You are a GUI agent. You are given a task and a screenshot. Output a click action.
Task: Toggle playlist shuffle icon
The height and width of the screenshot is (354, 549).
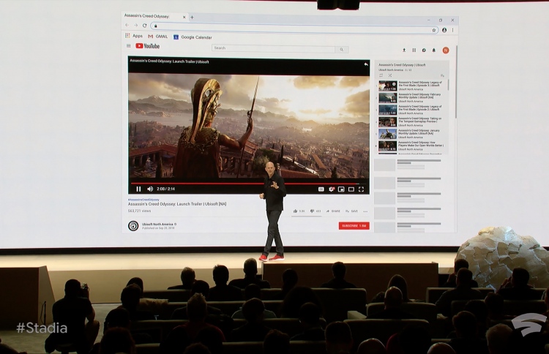click(x=390, y=75)
